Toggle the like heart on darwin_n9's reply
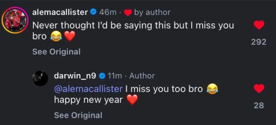276x125 pixels. click(259, 89)
